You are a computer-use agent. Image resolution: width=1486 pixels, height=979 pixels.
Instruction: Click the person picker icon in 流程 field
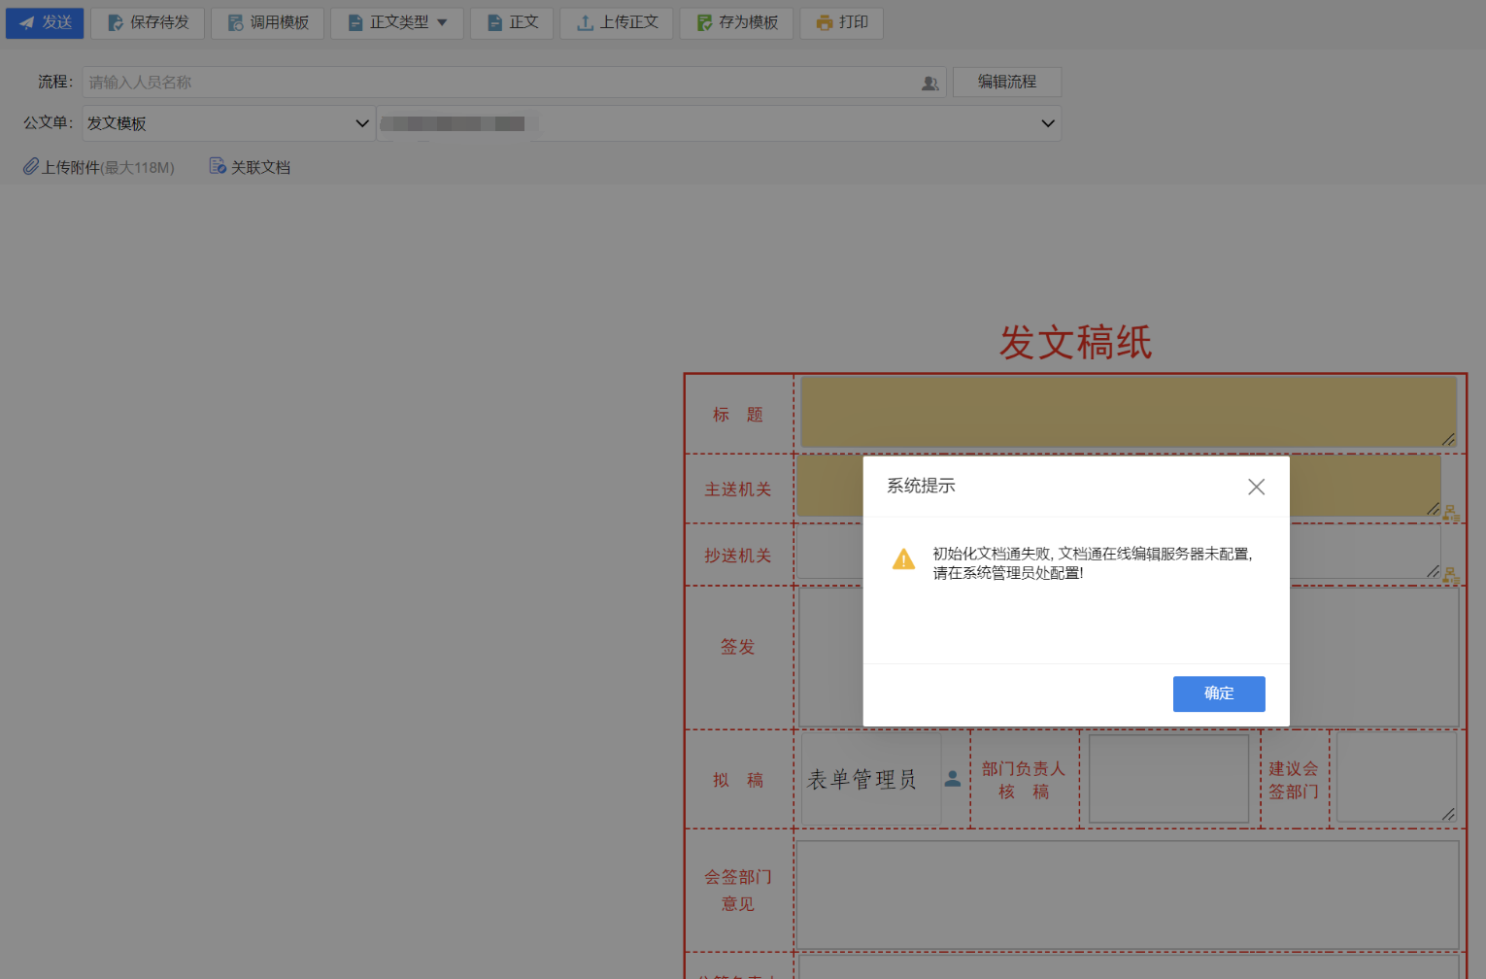(x=929, y=84)
